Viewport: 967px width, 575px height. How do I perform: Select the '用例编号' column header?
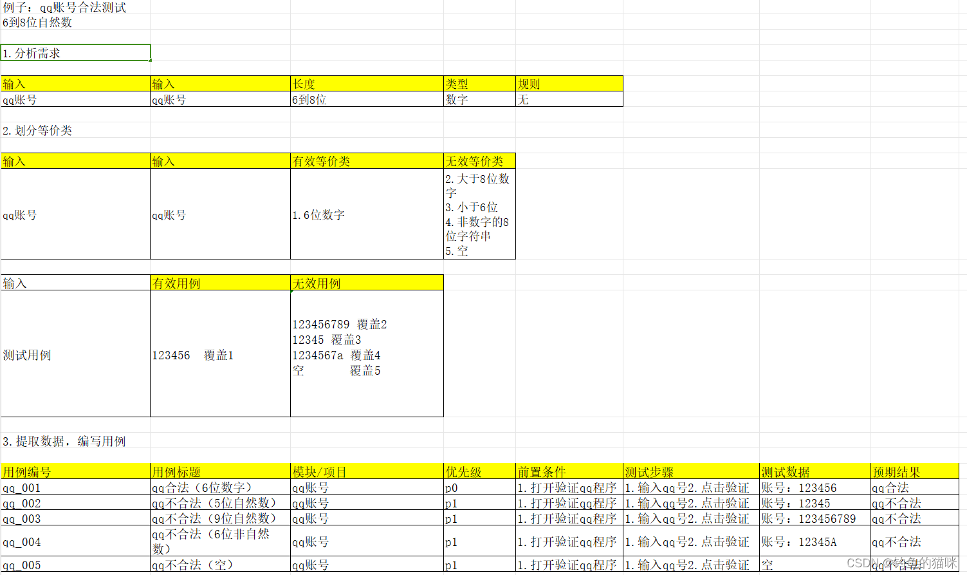click(75, 471)
